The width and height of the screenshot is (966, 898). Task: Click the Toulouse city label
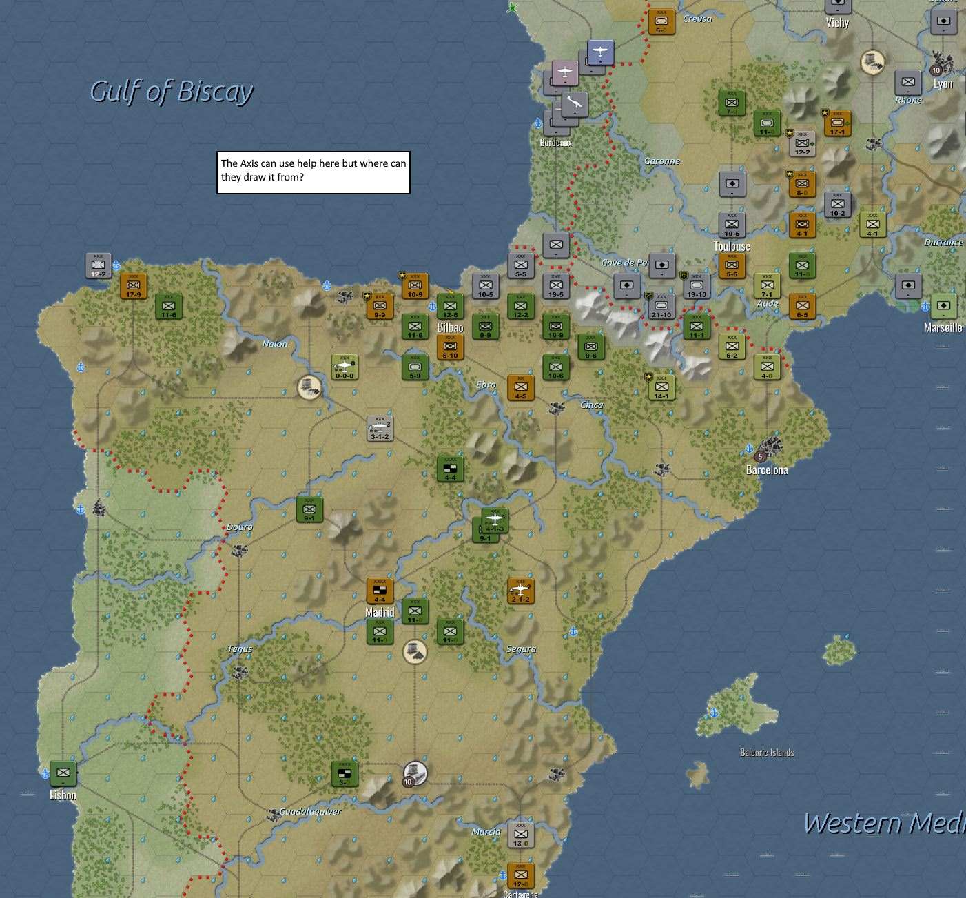coord(732,246)
